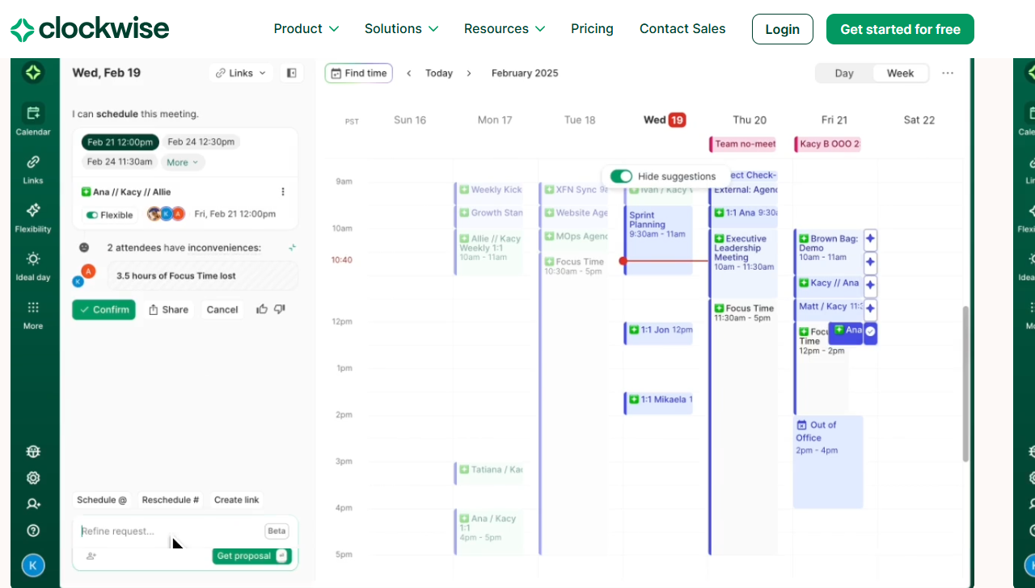Click the invite teammate person icon
The width and height of the screenshot is (1035, 588).
33,503
